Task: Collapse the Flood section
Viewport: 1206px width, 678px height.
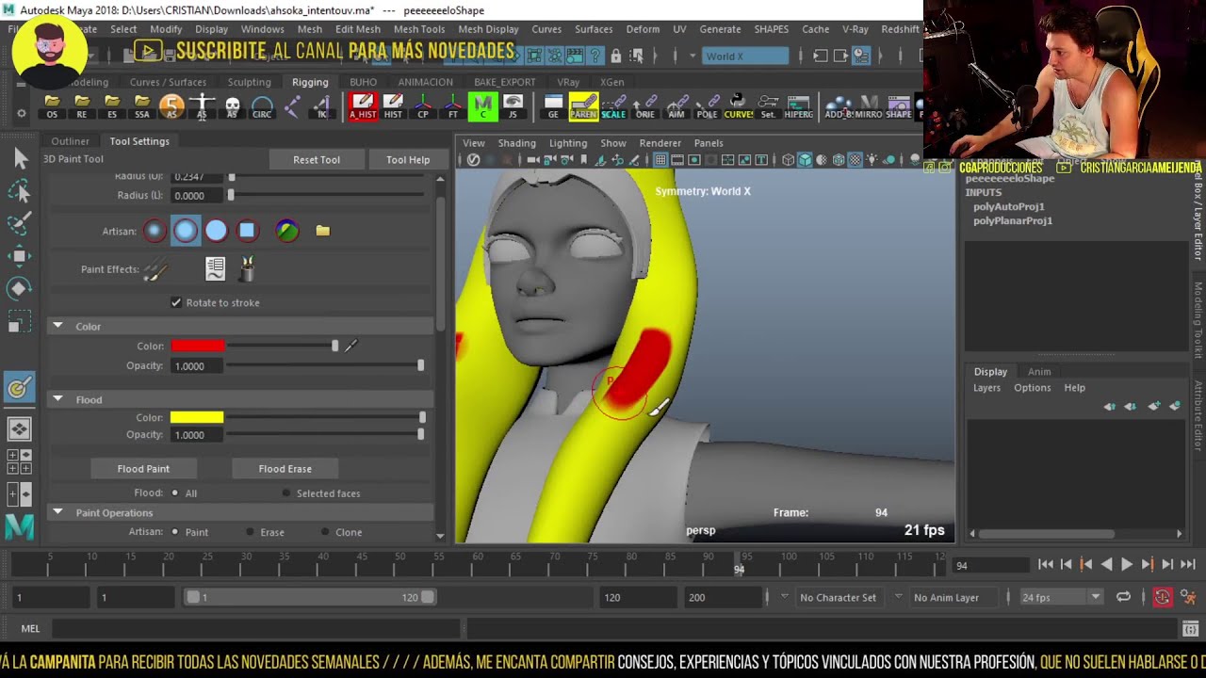Action: (57, 399)
